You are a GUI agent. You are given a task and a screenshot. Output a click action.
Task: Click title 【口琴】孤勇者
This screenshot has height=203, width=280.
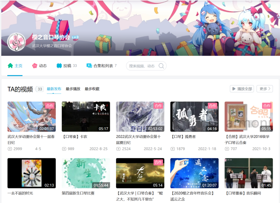point(183,137)
